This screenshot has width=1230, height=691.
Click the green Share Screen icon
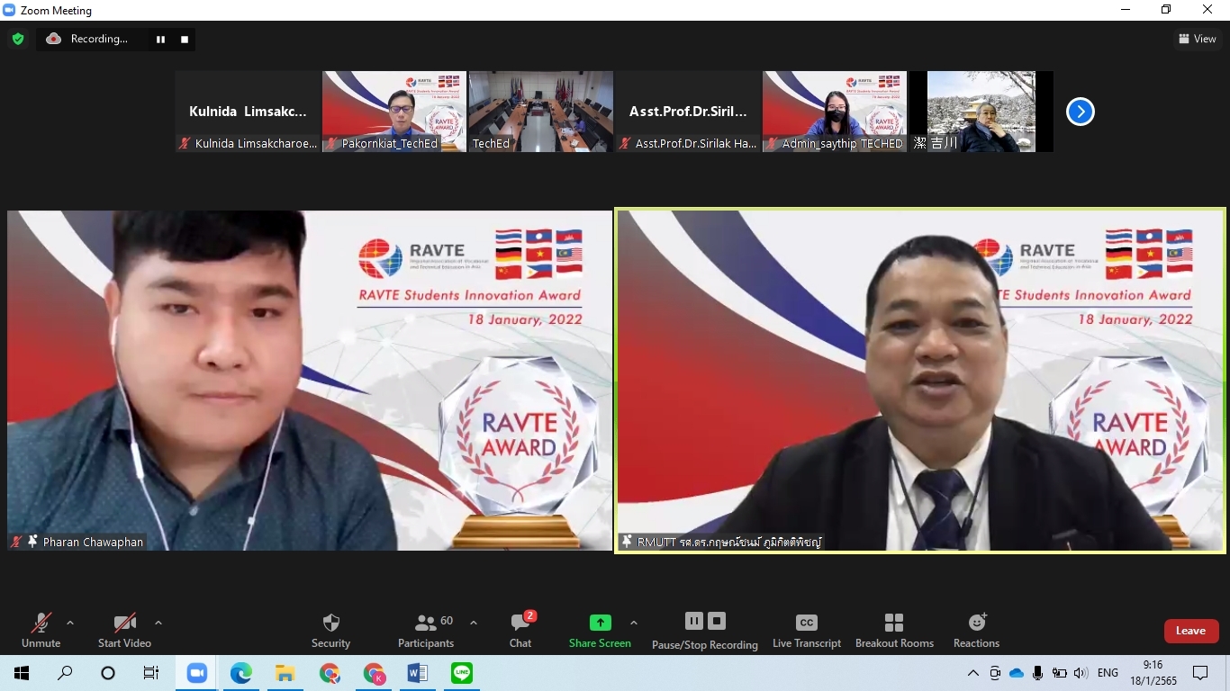tap(600, 623)
